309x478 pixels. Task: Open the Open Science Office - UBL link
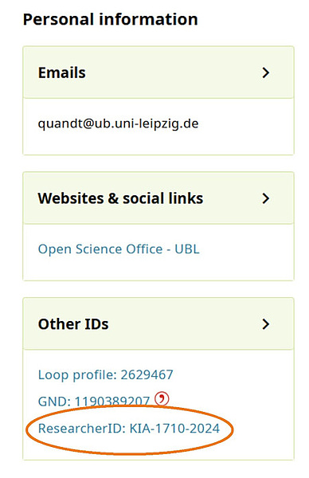(x=119, y=249)
